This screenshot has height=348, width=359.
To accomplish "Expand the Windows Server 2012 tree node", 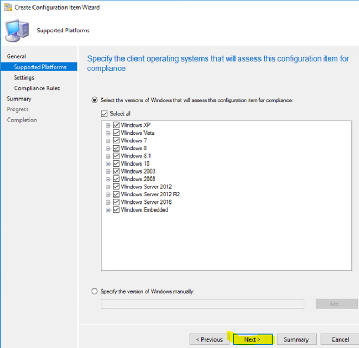I will click(x=108, y=187).
